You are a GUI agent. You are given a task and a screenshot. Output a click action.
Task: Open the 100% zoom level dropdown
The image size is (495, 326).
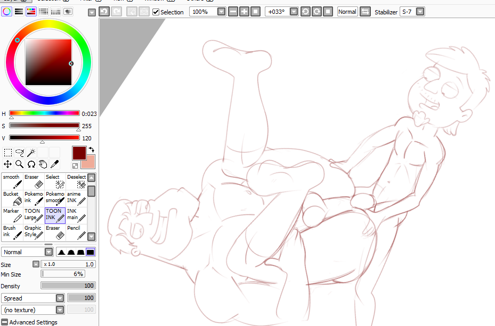tap(222, 12)
